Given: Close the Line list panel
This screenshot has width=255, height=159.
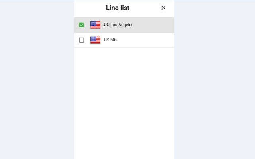Looking at the screenshot, I should tap(163, 8).
